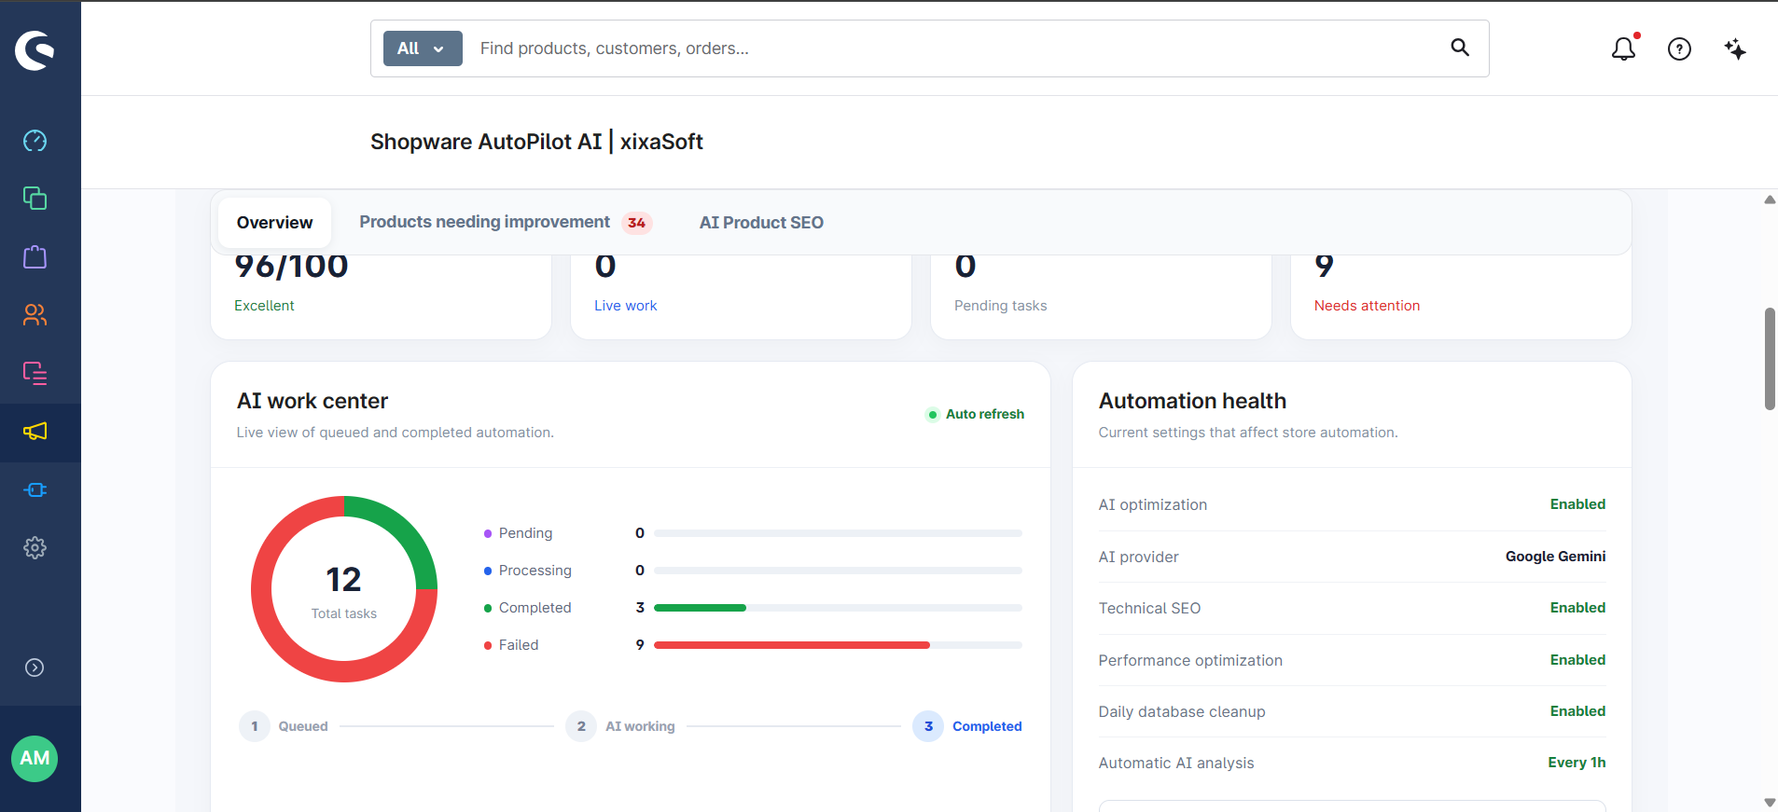This screenshot has height=812, width=1778.
Task: Click the Performance optimization Enabled status
Action: [1577, 660]
